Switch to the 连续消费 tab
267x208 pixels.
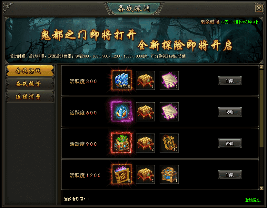pos(30,97)
